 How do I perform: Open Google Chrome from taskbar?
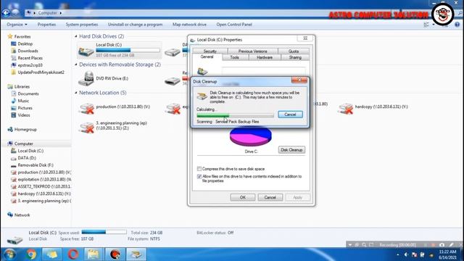pos(31,254)
